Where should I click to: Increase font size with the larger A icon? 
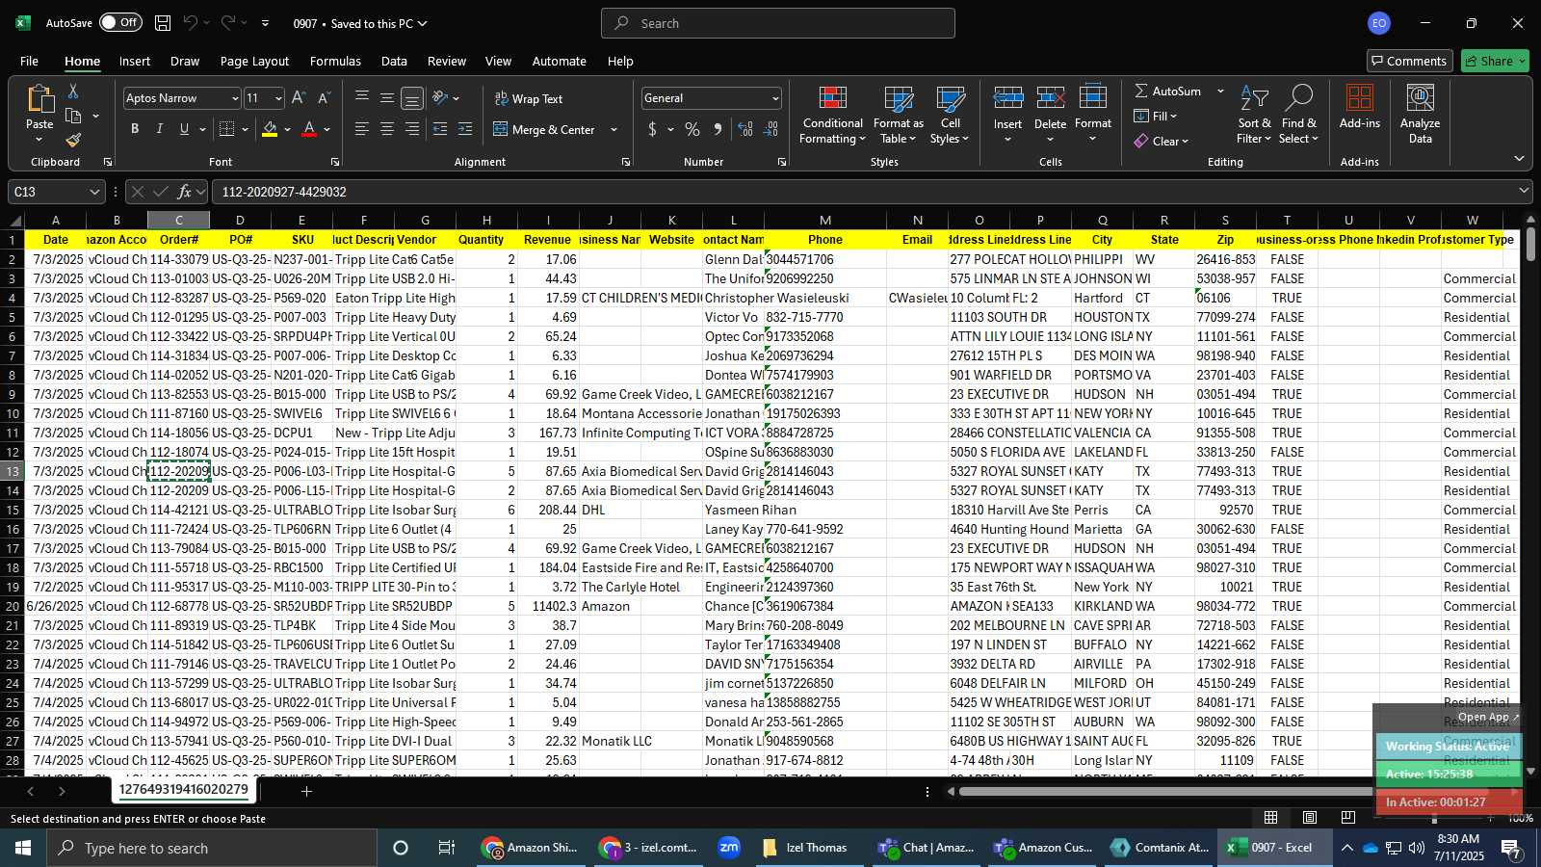coord(299,98)
